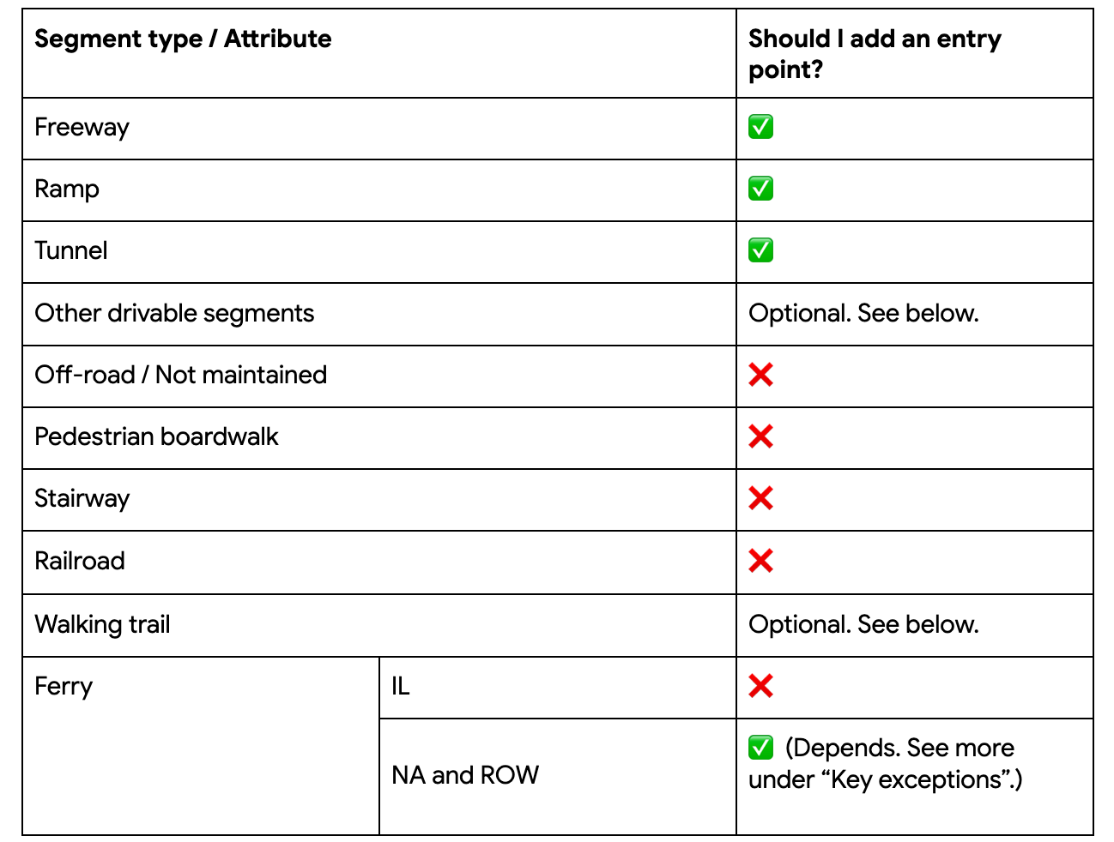The height and width of the screenshot is (842, 1114).
Task: Click the red X for Pedestrian boardwalk
Action: coord(760,436)
